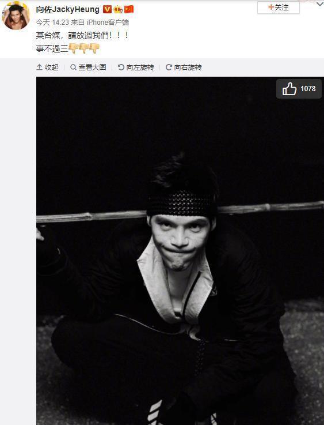The height and width of the screenshot is (425, 324).
Task: Collapse the photo using 收起
Action: coord(47,67)
